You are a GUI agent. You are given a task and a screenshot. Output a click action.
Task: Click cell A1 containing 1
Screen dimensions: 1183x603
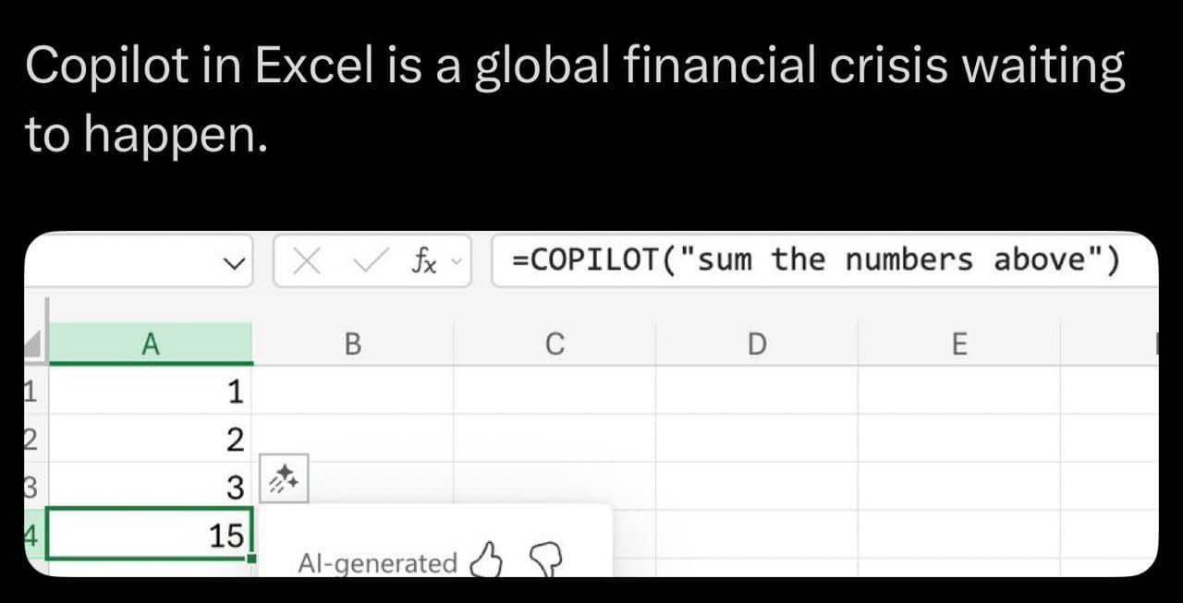(x=148, y=392)
